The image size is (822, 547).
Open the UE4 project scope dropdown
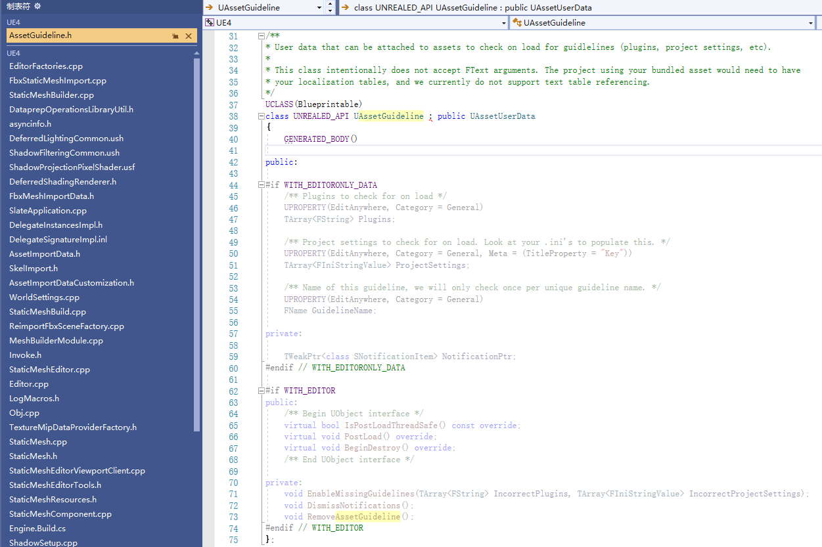click(x=504, y=23)
